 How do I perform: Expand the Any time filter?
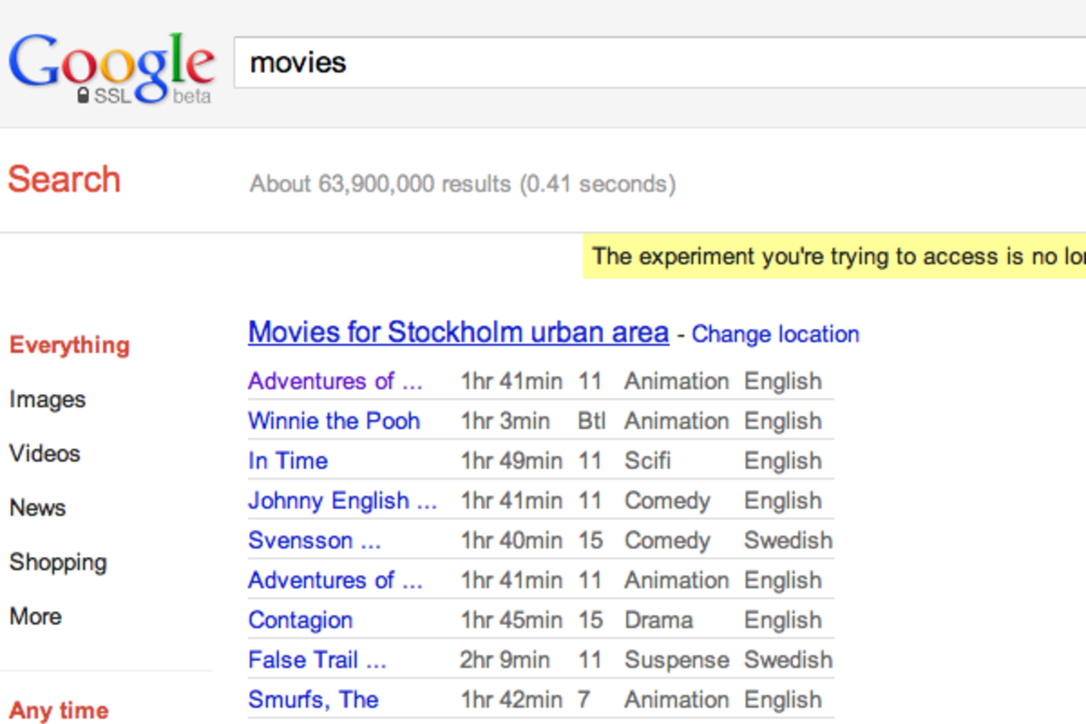(58, 710)
